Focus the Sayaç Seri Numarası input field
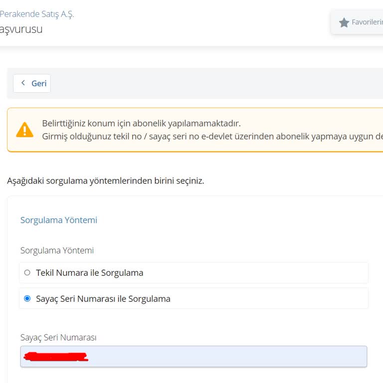Screen dimensions: 383x383 224,357
